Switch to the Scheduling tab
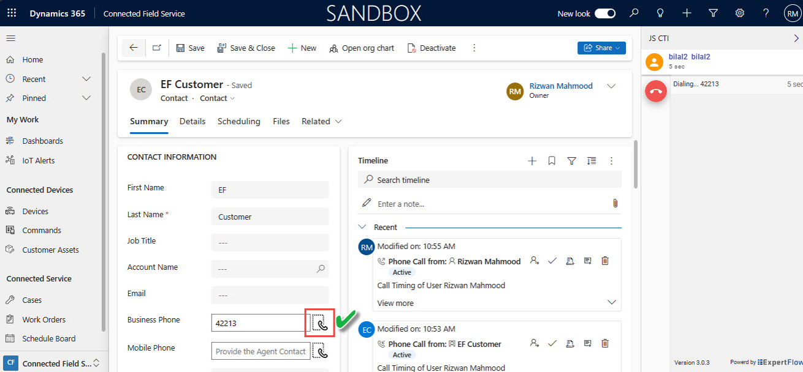Image resolution: width=803 pixels, height=372 pixels. tap(238, 121)
